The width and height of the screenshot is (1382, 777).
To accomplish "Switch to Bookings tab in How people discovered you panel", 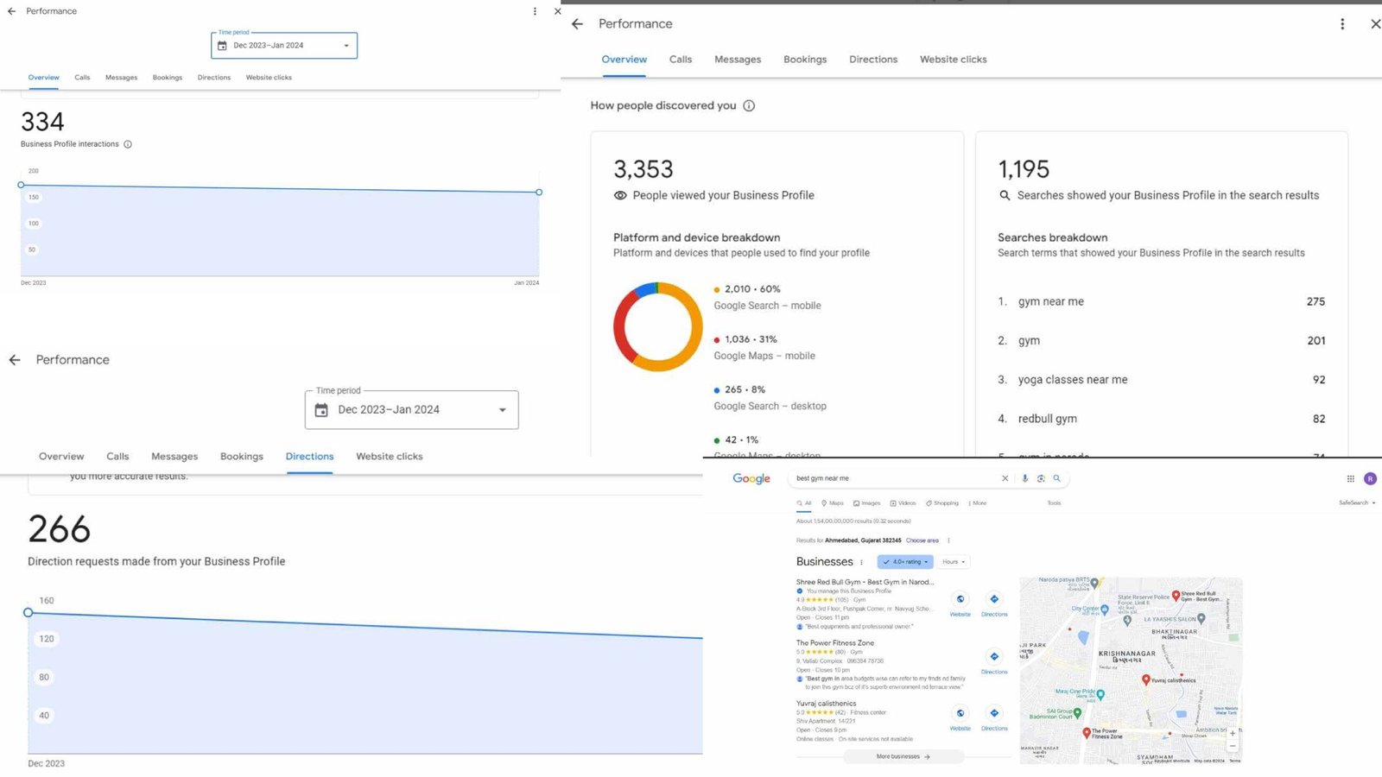I will (805, 60).
